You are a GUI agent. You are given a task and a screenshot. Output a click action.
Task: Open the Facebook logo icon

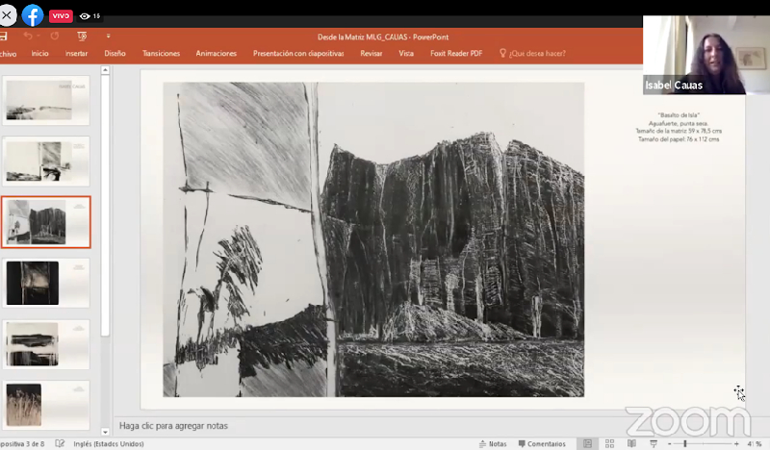(33, 15)
